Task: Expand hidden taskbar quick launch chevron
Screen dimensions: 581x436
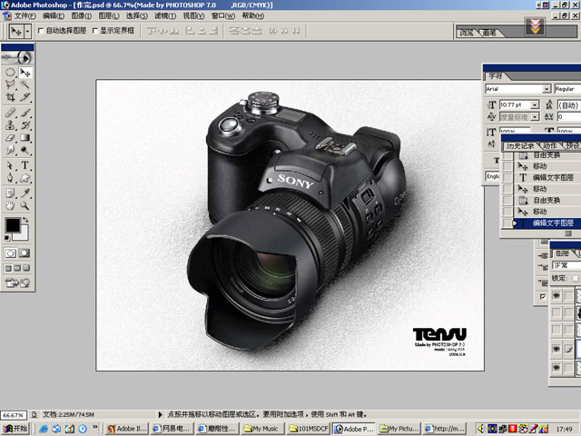Action: coord(94,428)
